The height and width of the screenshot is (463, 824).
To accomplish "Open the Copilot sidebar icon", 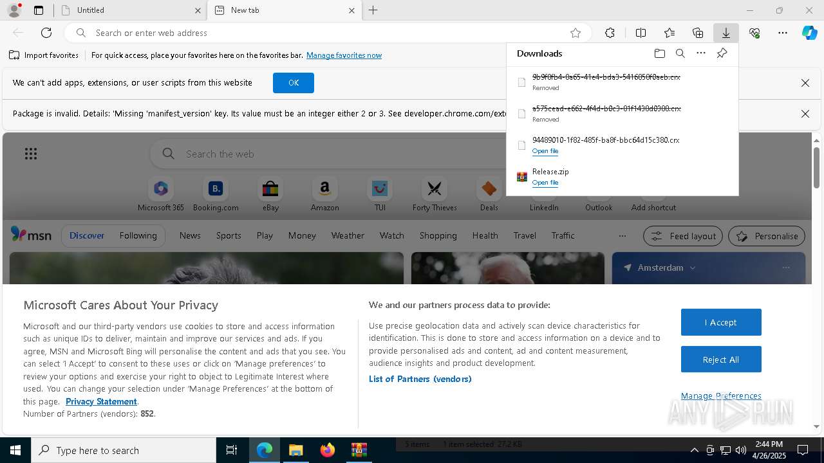I will (x=809, y=33).
